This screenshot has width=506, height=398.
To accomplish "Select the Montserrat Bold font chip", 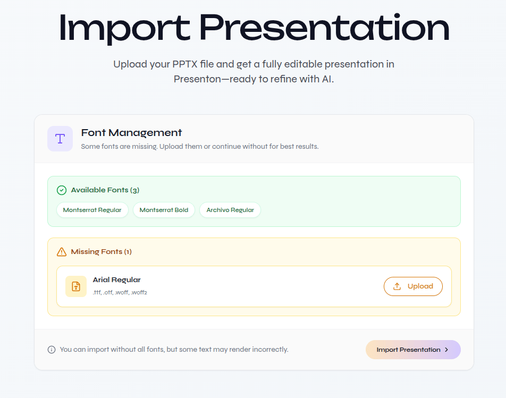I will point(164,210).
